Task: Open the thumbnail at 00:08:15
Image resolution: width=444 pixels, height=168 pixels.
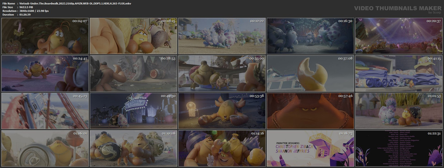Action: point(134,36)
